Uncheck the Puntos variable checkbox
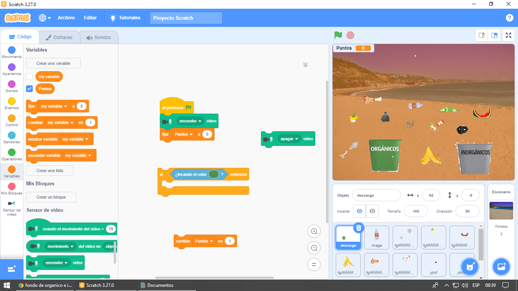This screenshot has height=291, width=518. pos(30,89)
